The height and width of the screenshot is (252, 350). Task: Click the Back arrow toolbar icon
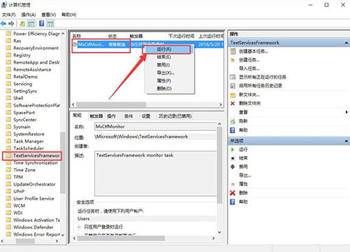coord(3,24)
